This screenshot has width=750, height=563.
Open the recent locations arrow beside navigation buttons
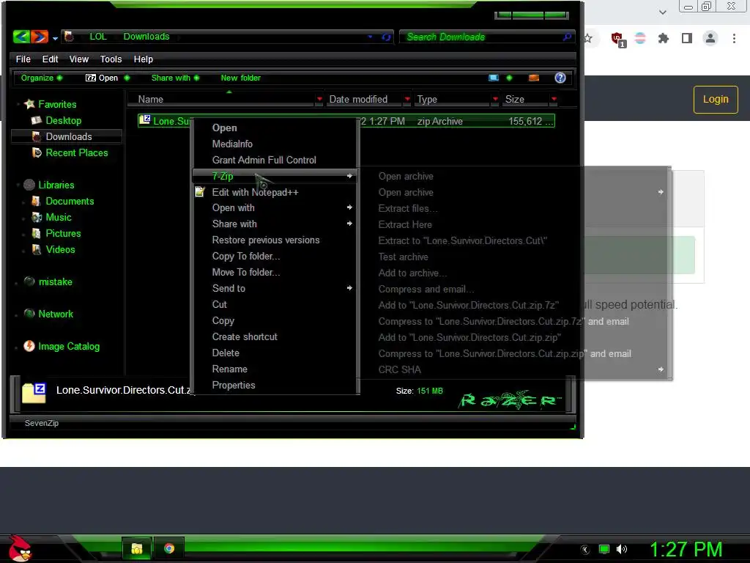[55, 38]
